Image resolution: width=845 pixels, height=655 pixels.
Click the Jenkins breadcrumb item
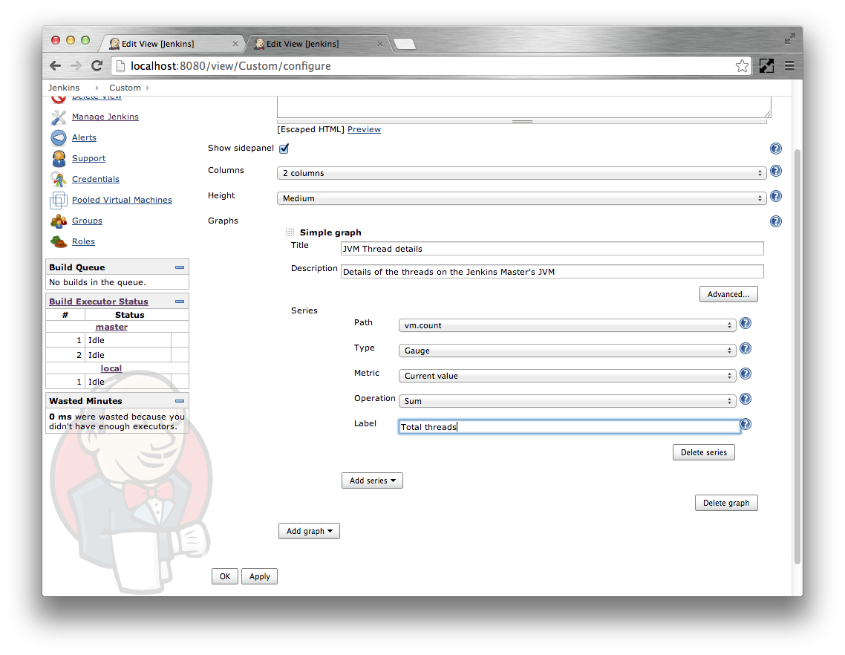[64, 88]
